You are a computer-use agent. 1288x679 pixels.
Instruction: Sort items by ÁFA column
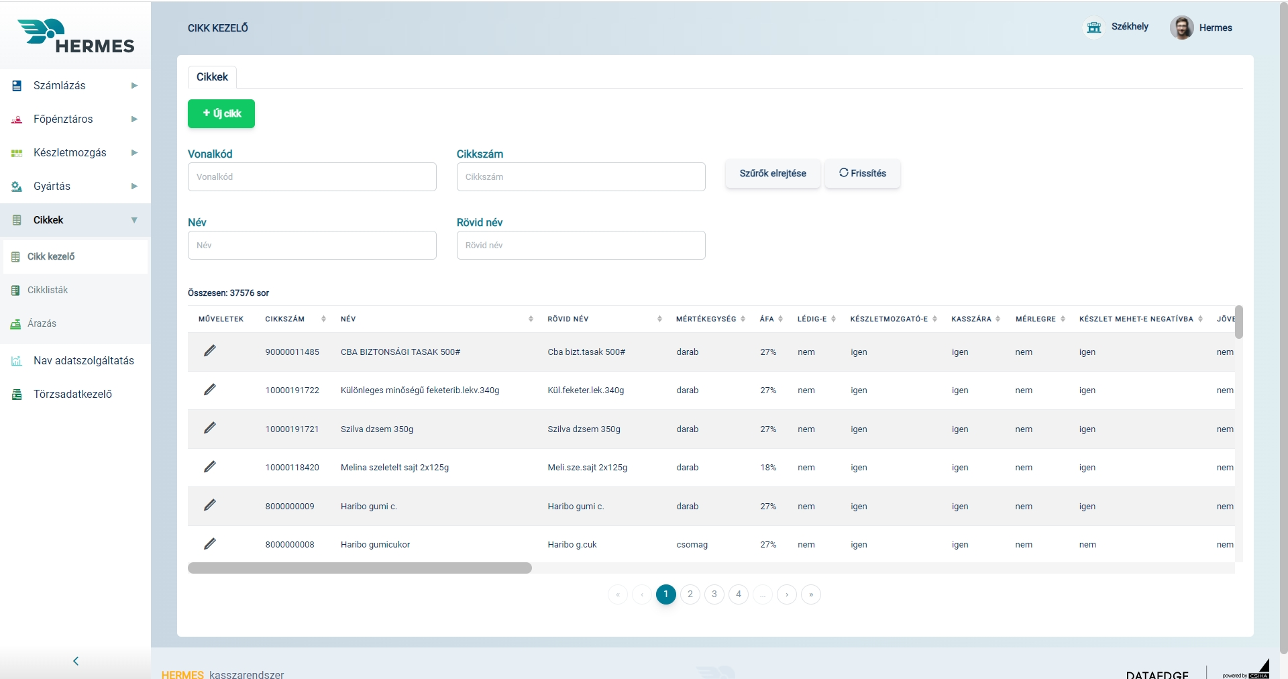click(x=780, y=319)
